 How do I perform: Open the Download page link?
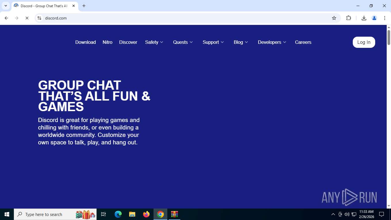(x=85, y=42)
